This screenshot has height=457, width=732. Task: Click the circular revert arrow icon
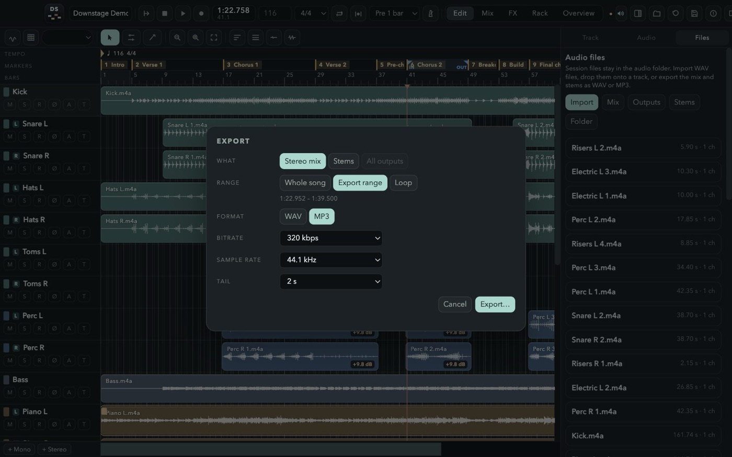tap(676, 14)
